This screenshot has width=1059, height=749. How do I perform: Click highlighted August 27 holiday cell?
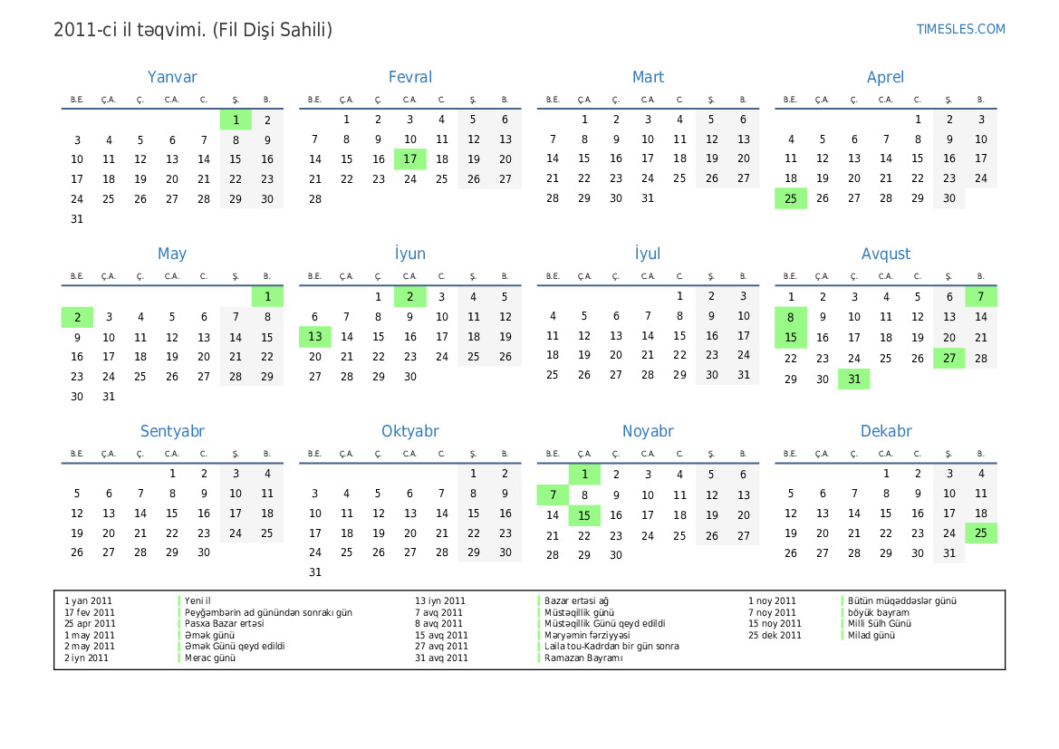coord(948,358)
